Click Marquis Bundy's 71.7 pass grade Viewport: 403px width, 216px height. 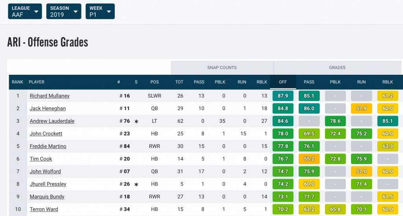[x=309, y=196]
